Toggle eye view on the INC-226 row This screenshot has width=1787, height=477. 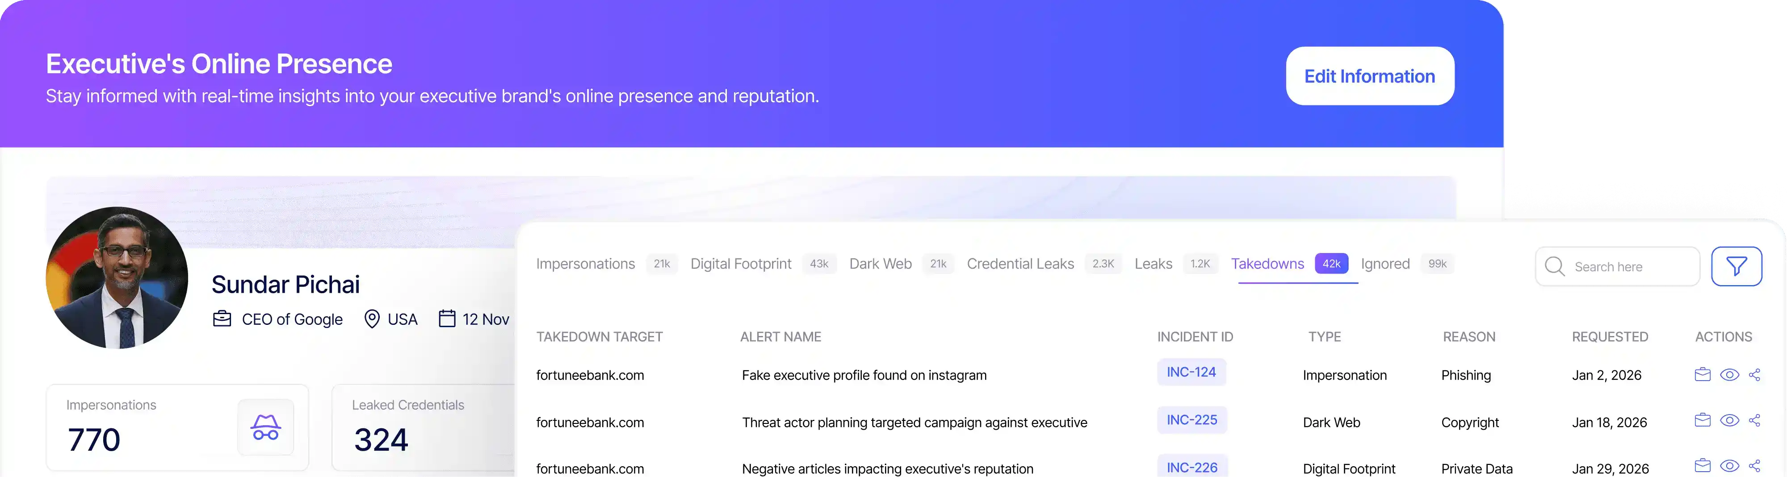coord(1729,466)
